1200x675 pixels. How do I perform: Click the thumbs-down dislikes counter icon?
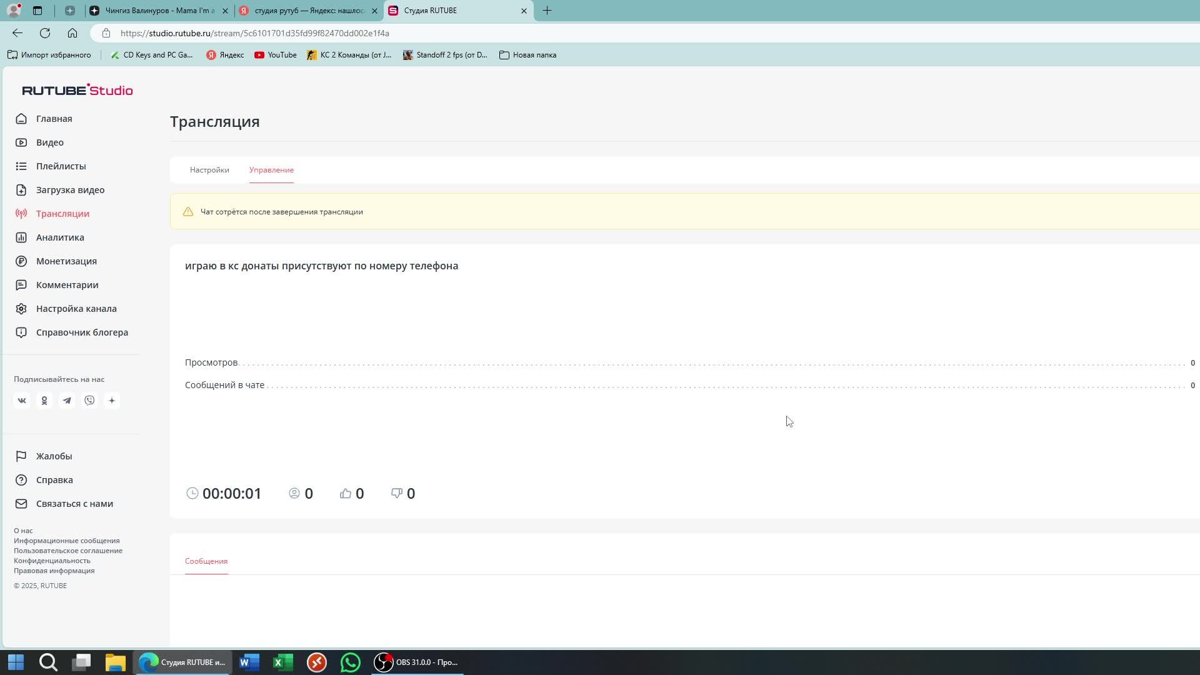(x=397, y=494)
